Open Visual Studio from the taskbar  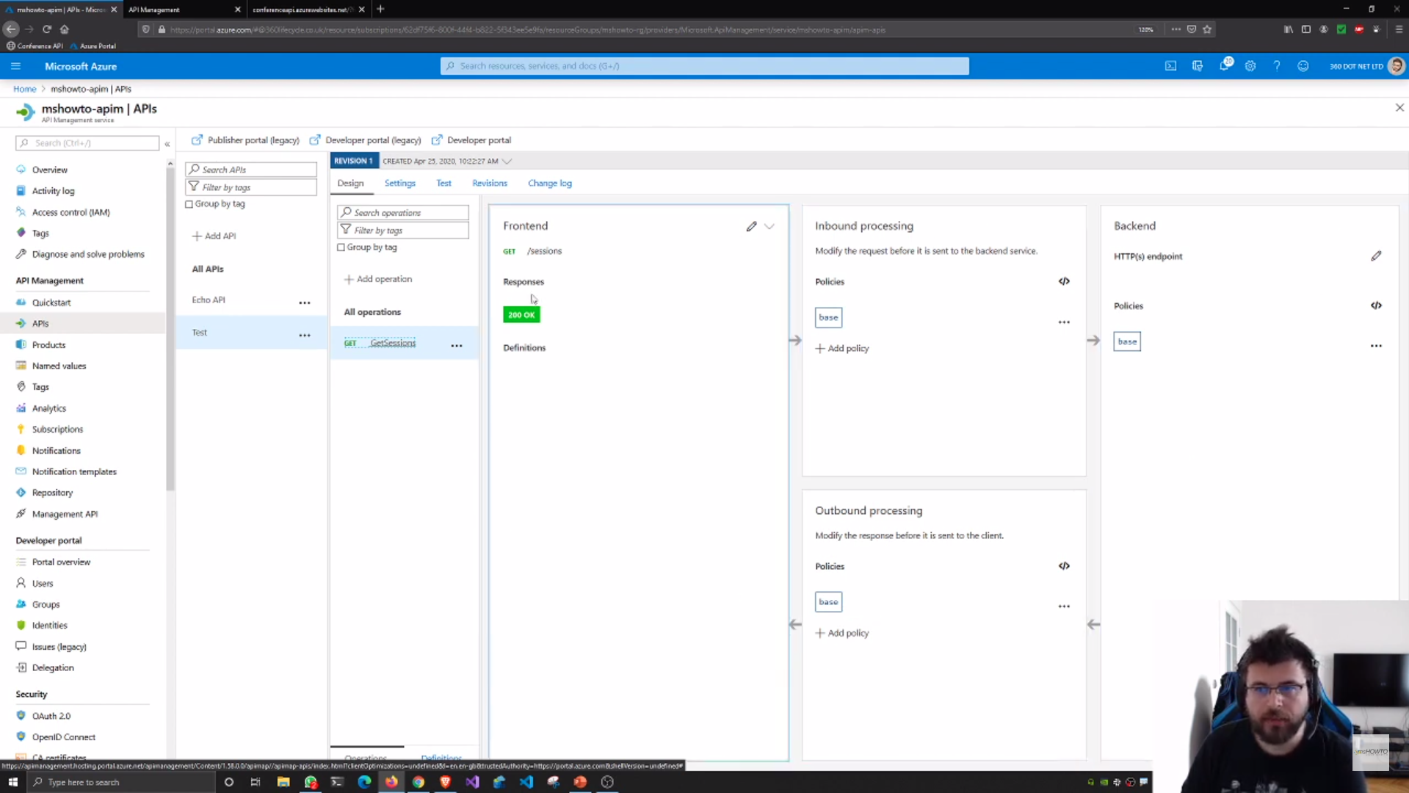472,782
